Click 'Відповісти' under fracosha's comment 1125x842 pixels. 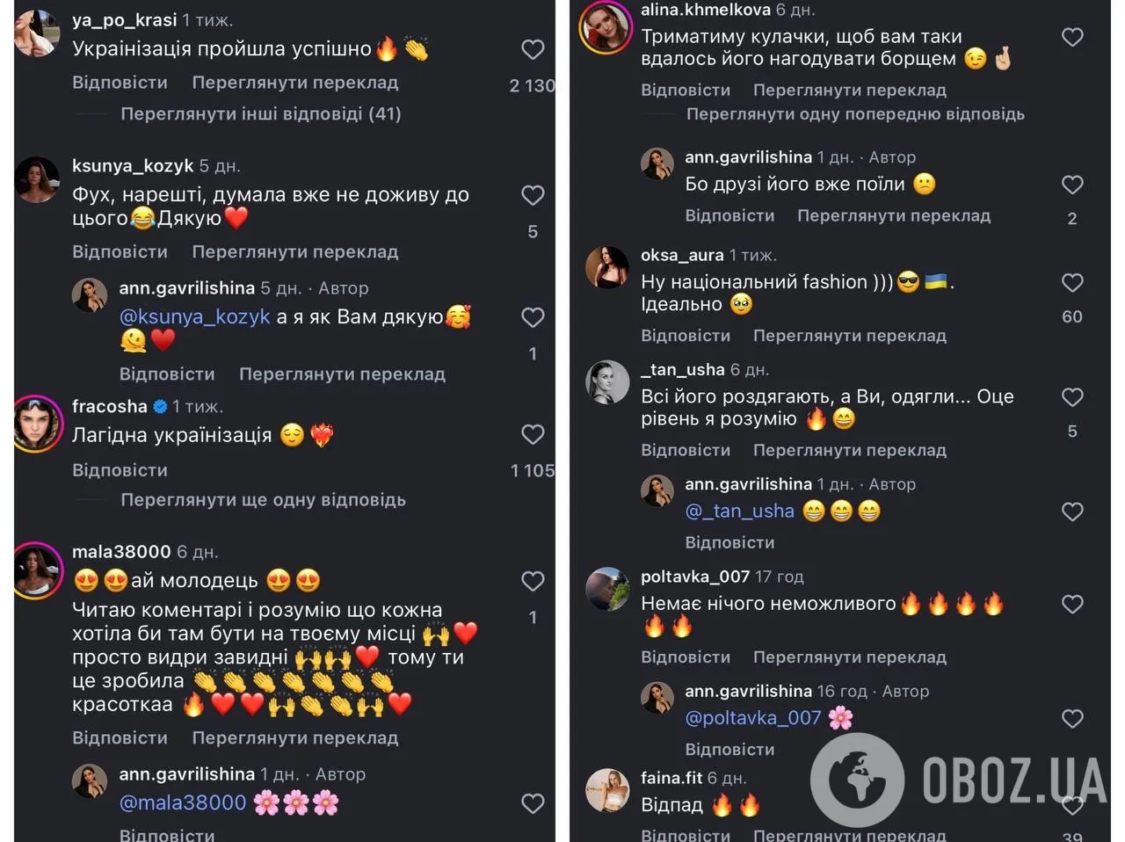120,470
